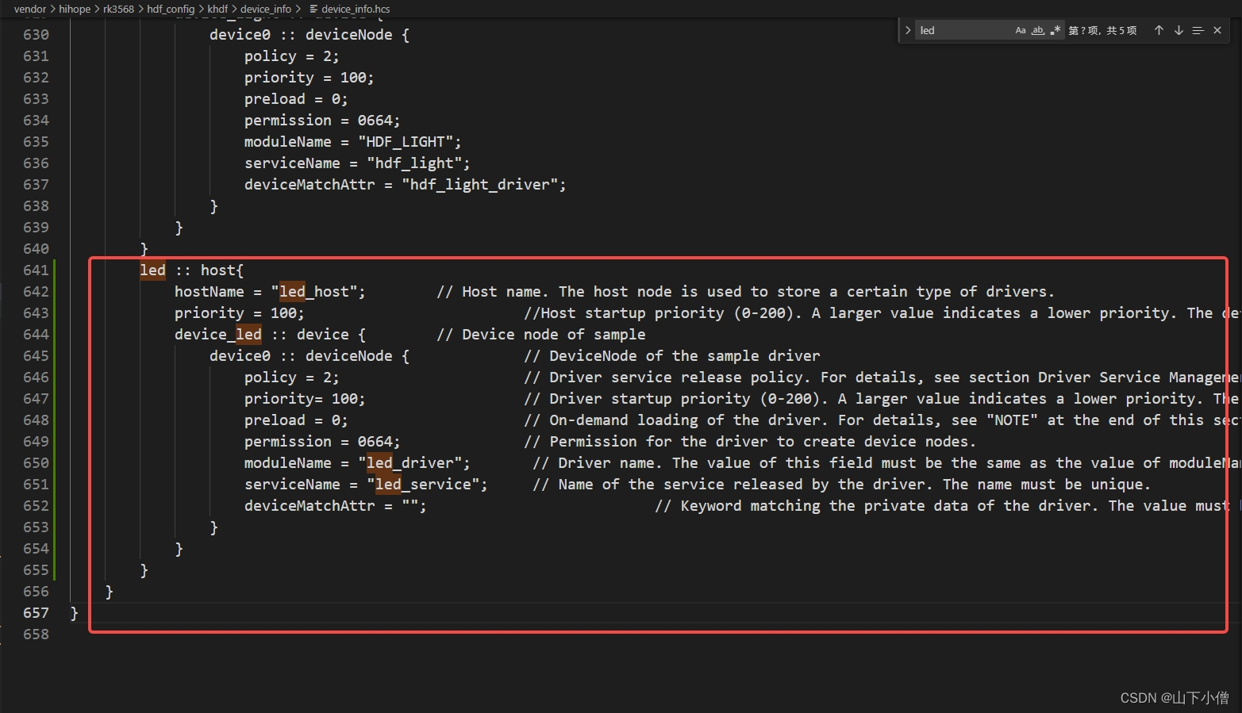The width and height of the screenshot is (1242, 713).
Task: Click line number 657 in the gutter
Action: (37, 612)
